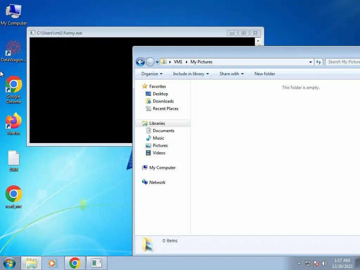Screen dimensions: 360x270
Task: Open Videos library
Action: pyautogui.click(x=159, y=153)
